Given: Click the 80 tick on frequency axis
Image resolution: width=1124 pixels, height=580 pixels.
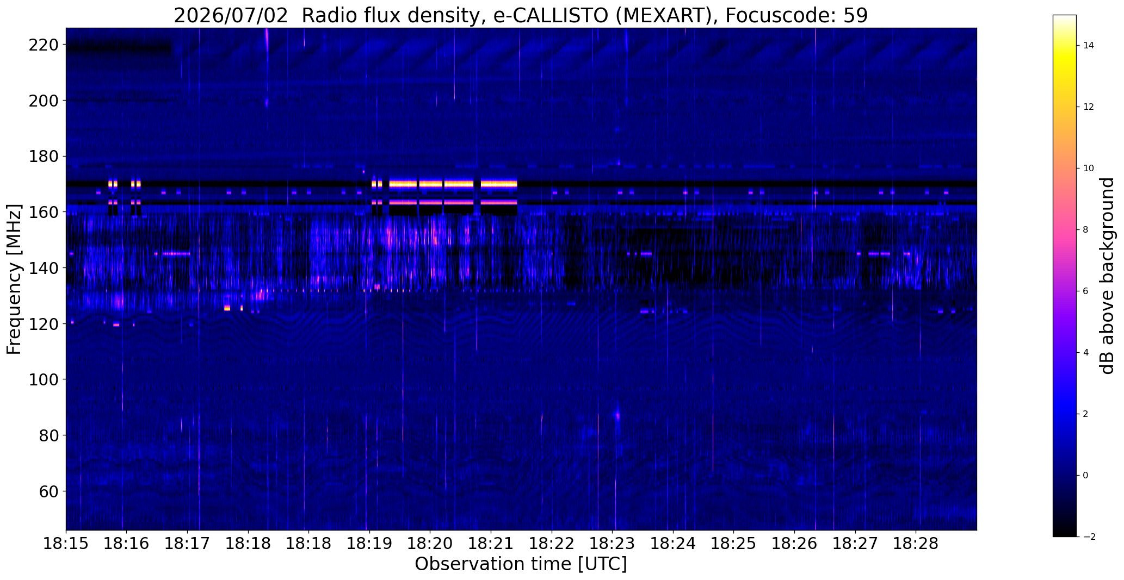Looking at the screenshot, I should [48, 435].
